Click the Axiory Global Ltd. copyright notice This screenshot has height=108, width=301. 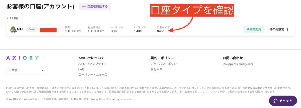pos(70,99)
